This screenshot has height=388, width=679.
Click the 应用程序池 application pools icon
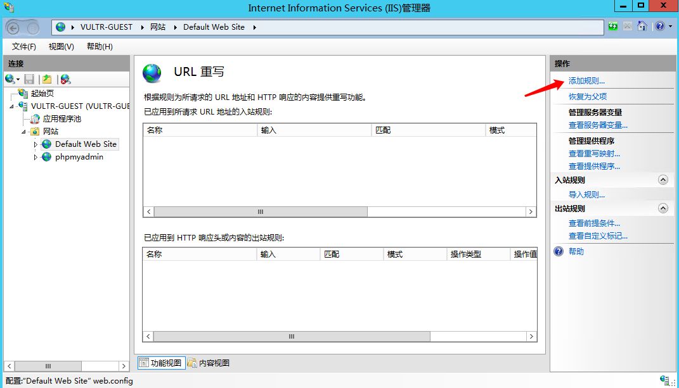tap(35, 119)
